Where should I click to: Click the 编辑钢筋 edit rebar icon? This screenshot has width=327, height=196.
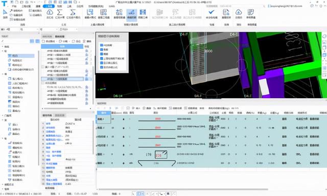(x=132, y=14)
